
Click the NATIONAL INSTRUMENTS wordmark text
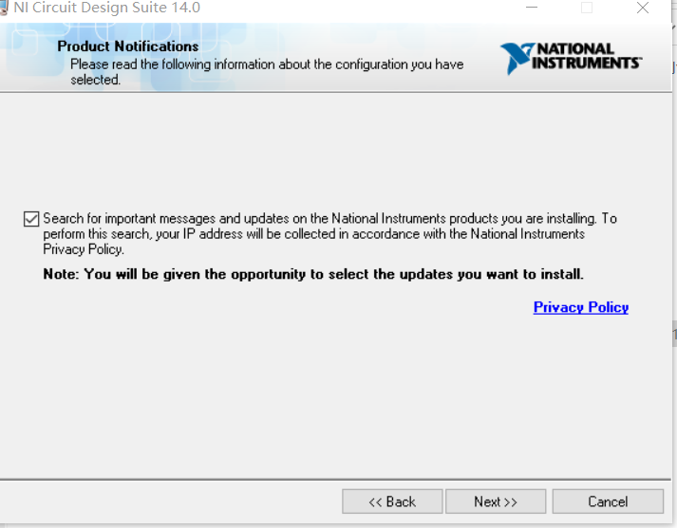click(586, 56)
